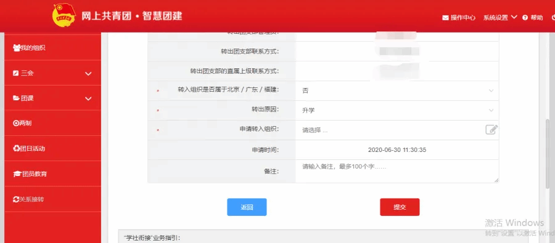The width and height of the screenshot is (555, 243).
Task: Click the 网上共青团·智慧团建 site title
Action: pos(132,16)
